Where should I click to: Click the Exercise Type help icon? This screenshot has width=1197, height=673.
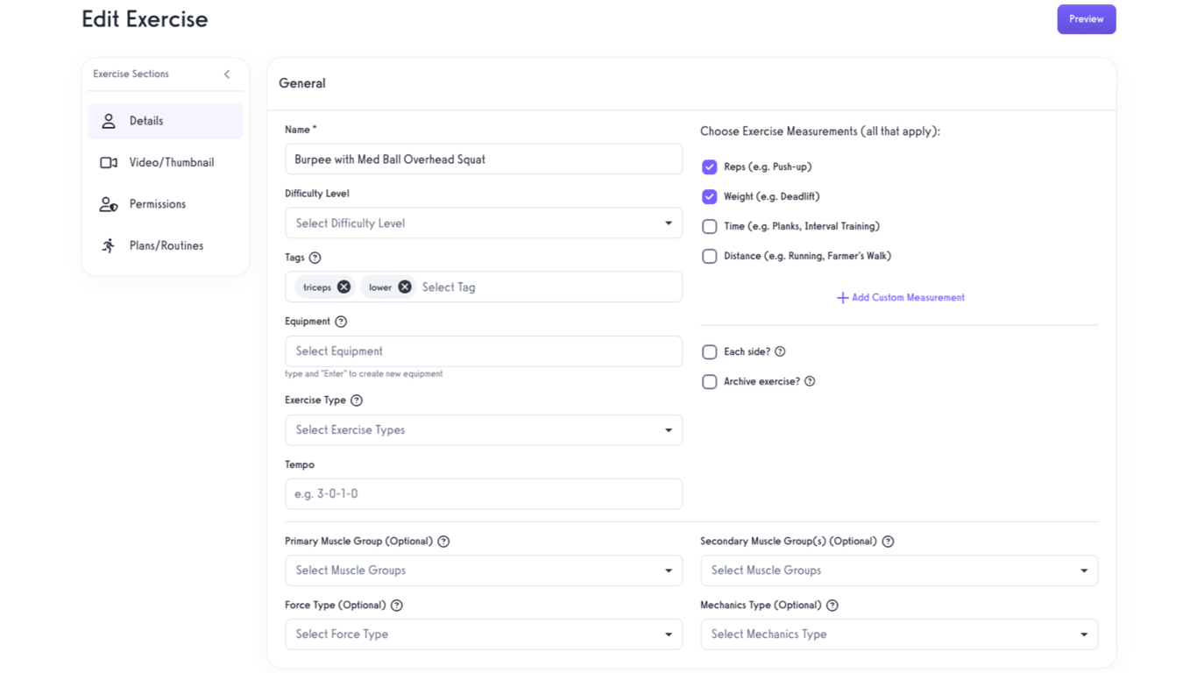pos(357,400)
